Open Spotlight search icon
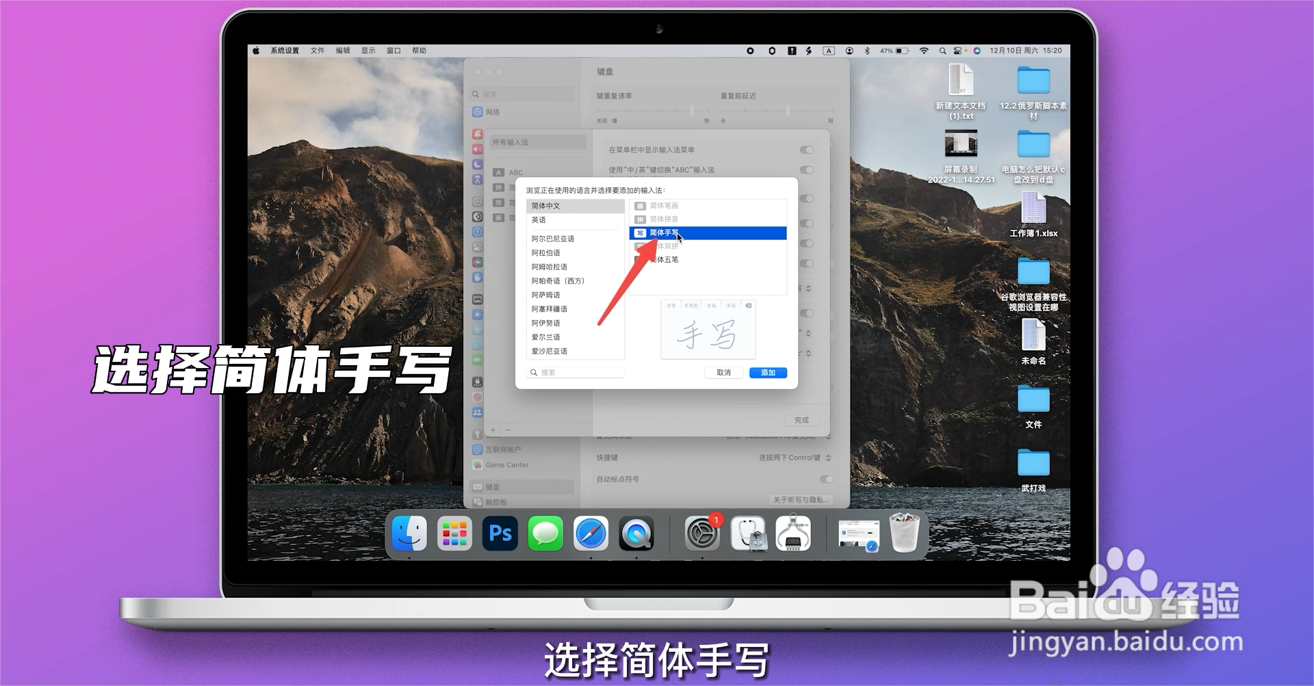Image resolution: width=1314 pixels, height=686 pixels. click(942, 51)
